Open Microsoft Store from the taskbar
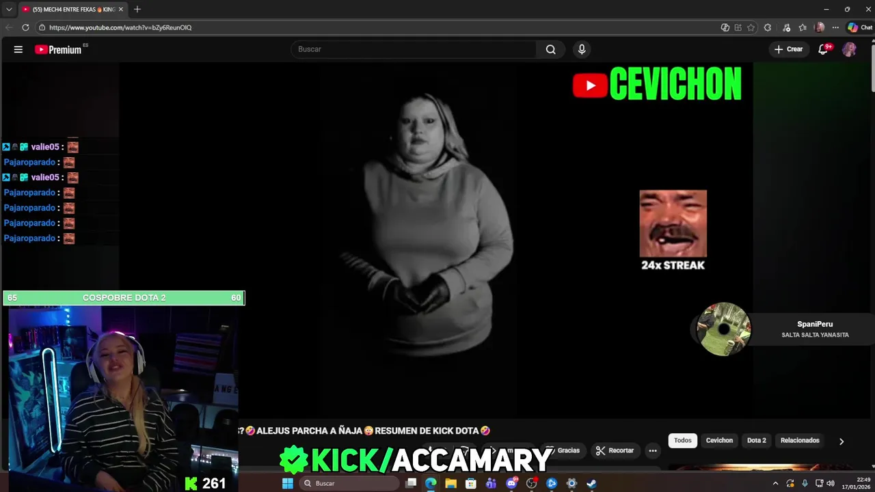This screenshot has width=875, height=492. pyautogui.click(x=471, y=483)
